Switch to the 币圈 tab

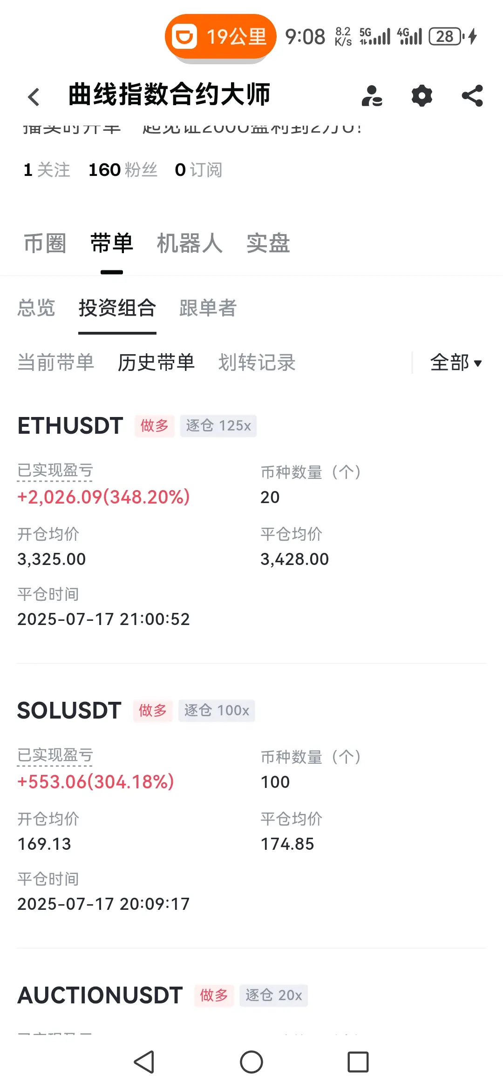45,243
